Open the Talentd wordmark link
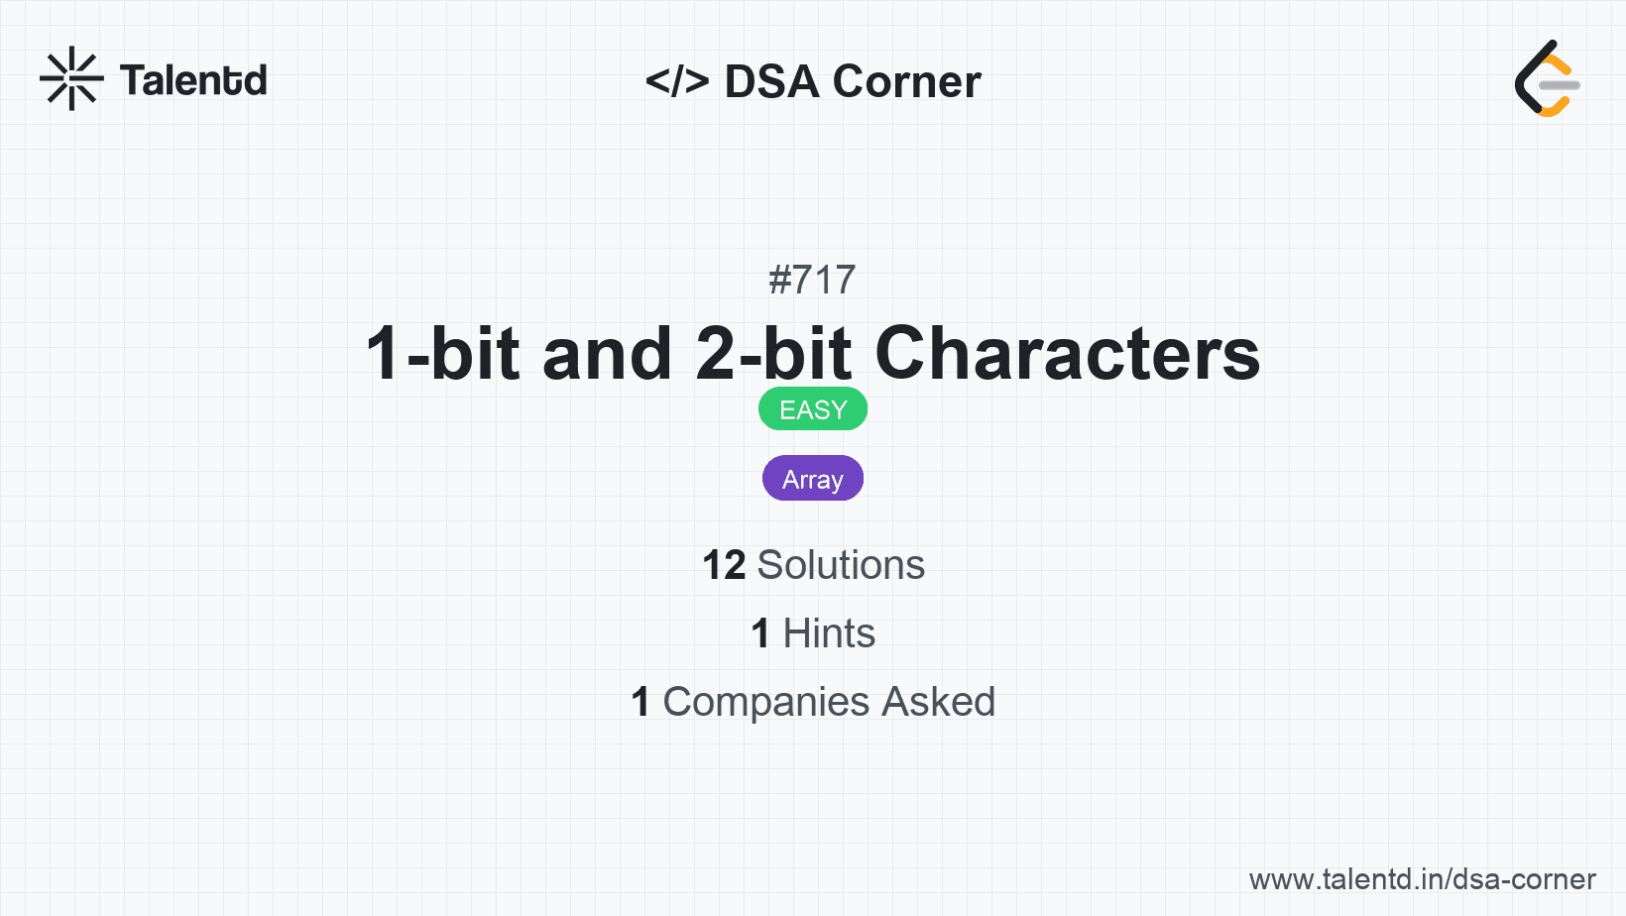 [193, 80]
